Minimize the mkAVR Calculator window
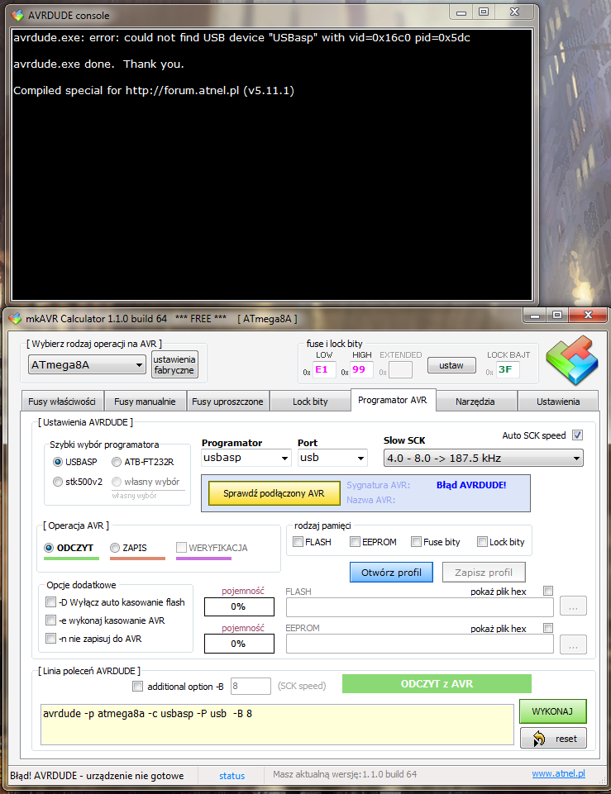This screenshot has height=794, width=611. tap(535, 316)
